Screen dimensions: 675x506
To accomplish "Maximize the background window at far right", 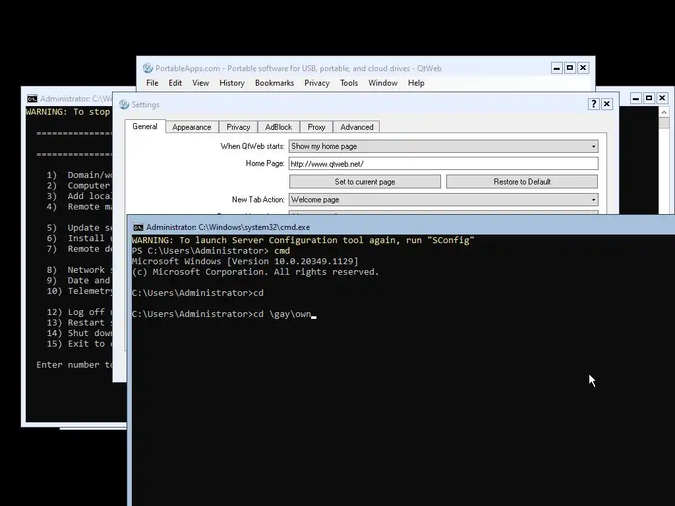I will (649, 98).
